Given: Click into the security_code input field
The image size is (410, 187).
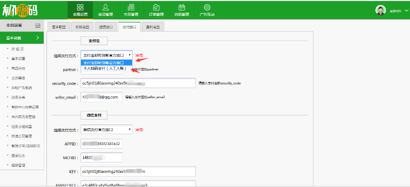Looking at the screenshot, I should (138, 83).
